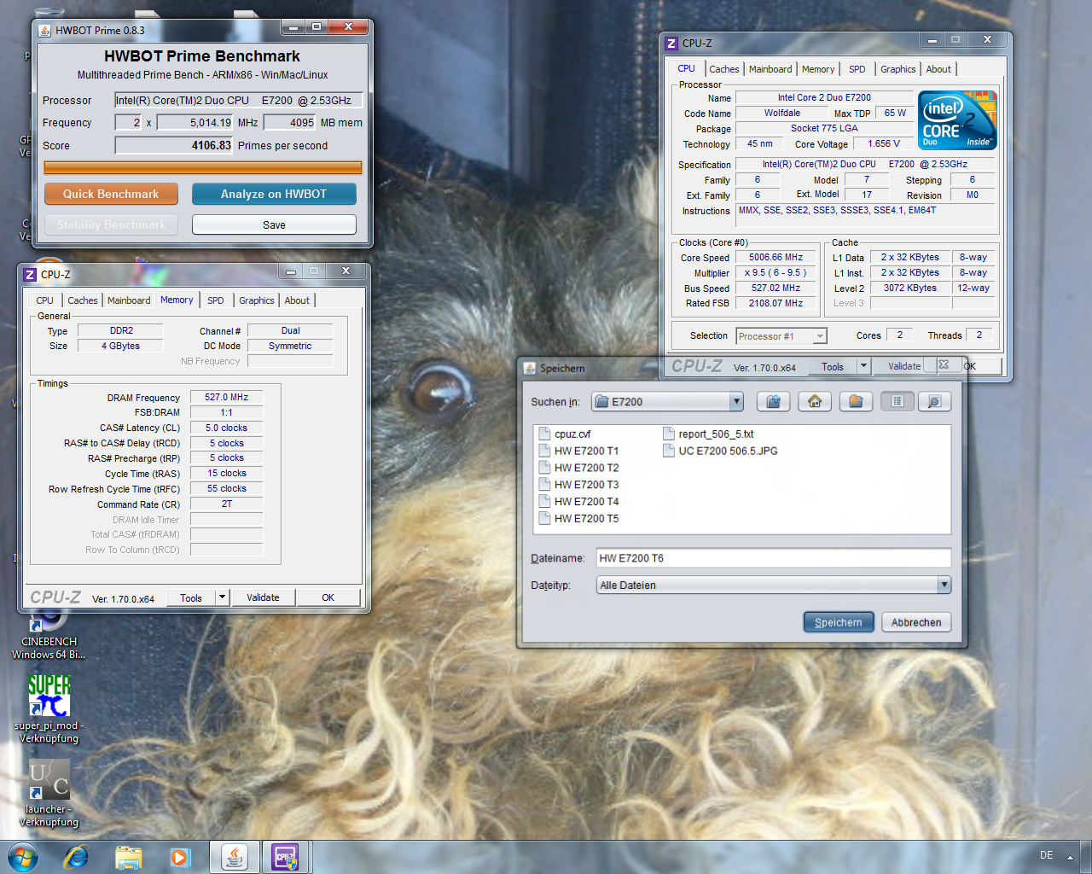Create a new folder in Speichern dialog
The height and width of the screenshot is (874, 1092).
[x=856, y=401]
